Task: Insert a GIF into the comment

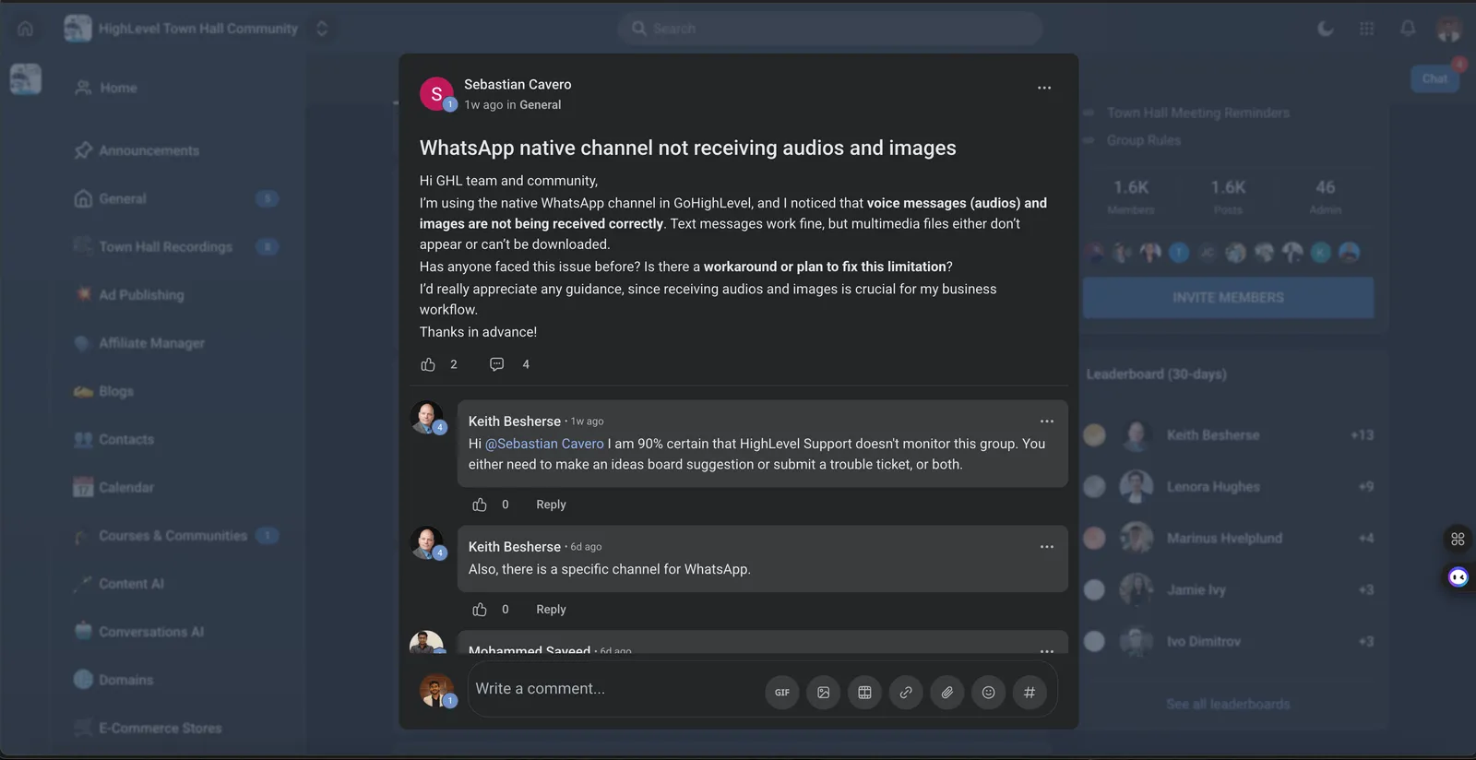Action: (x=782, y=693)
